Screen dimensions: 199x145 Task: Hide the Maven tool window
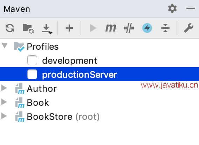[191, 8]
